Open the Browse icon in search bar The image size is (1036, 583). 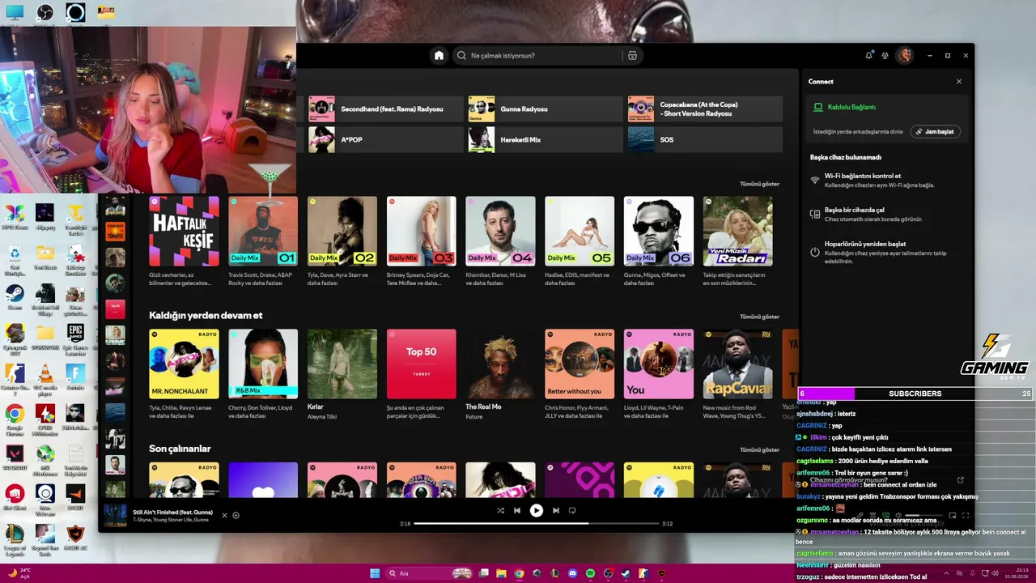632,56
